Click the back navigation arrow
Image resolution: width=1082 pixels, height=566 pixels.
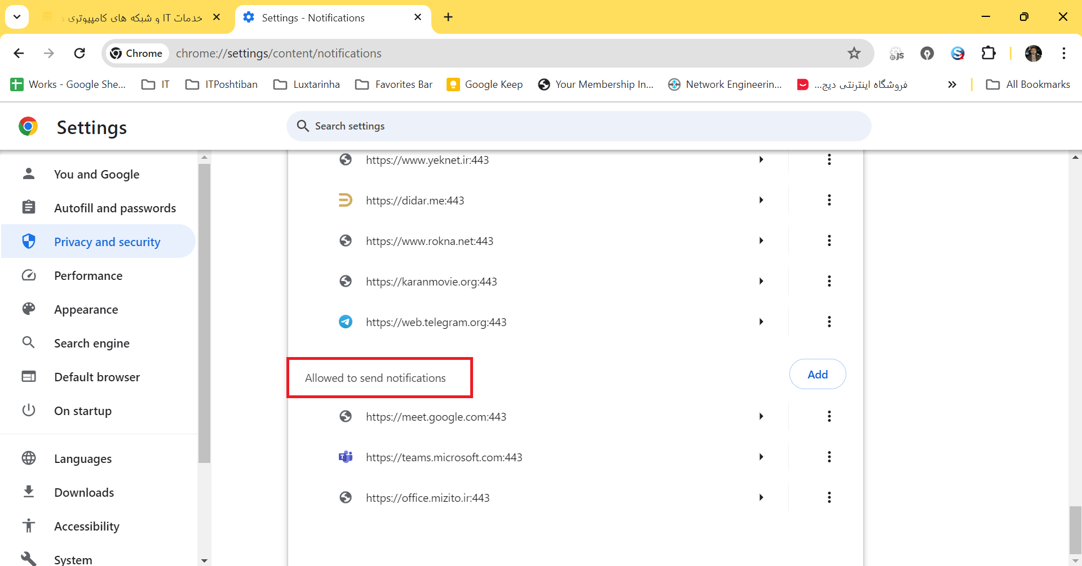pyautogui.click(x=19, y=53)
